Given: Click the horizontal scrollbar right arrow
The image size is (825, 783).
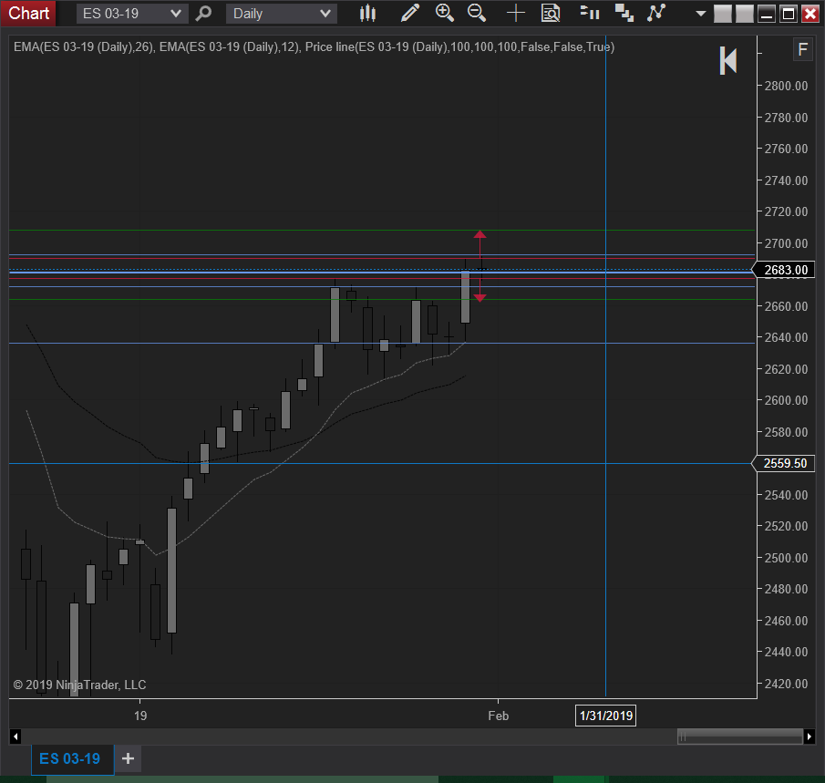Looking at the screenshot, I should (x=810, y=737).
